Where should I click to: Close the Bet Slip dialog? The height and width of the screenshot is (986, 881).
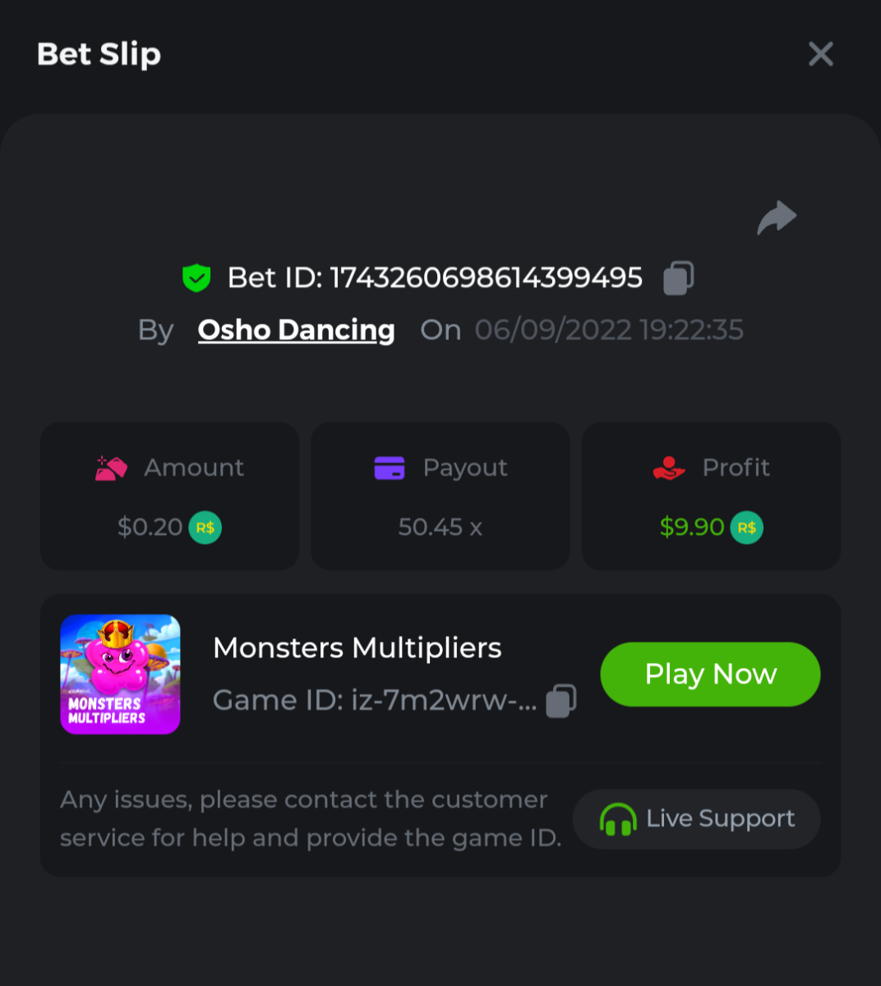(821, 54)
